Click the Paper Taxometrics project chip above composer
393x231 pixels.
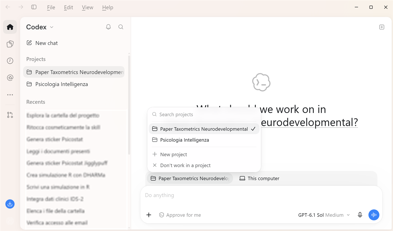click(190, 178)
